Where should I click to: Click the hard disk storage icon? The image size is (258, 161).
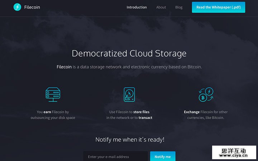pos(129,94)
